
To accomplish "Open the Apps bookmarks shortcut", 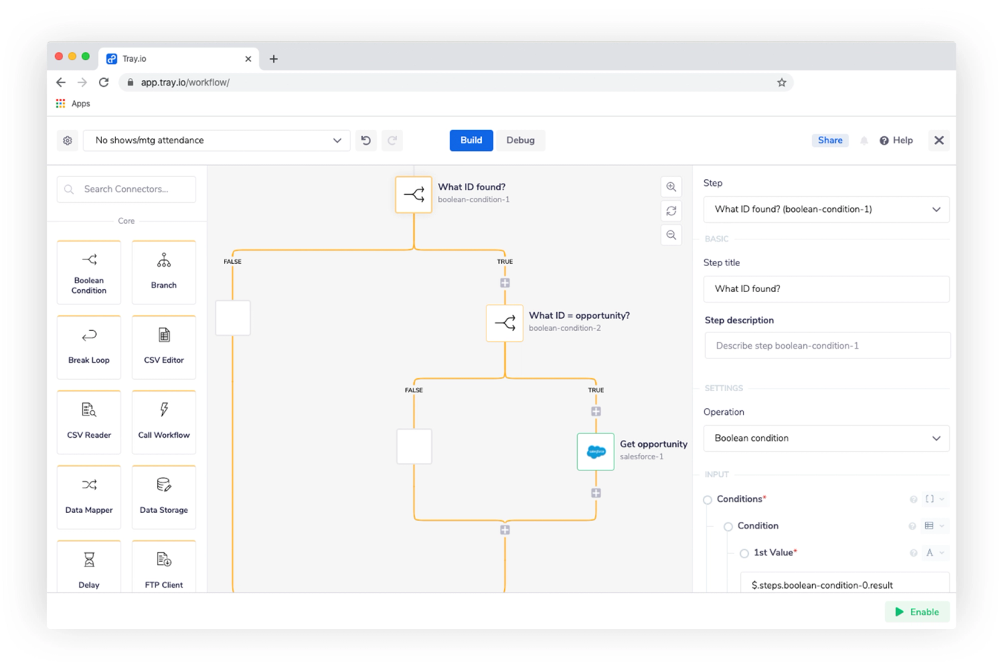I will pos(73,104).
